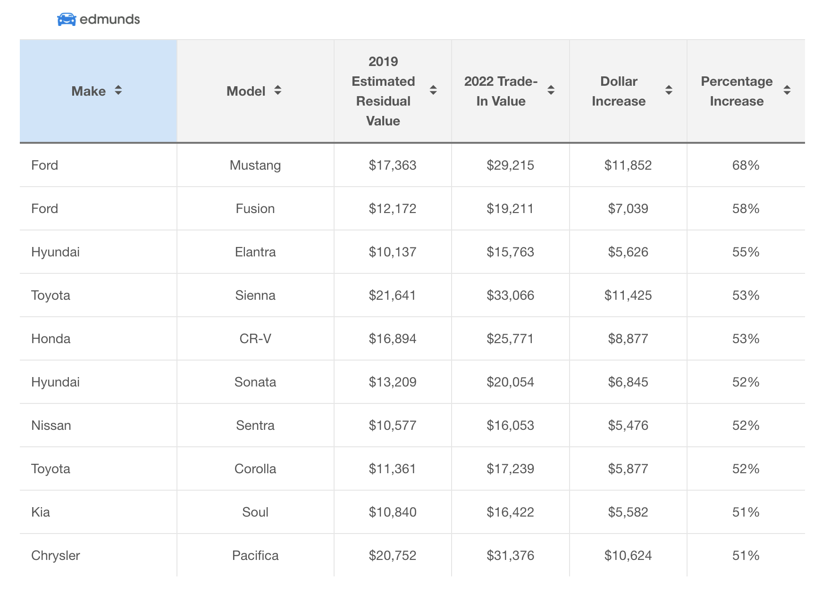Click the Honda CR-V model cell
This screenshot has width=839, height=608.
coord(255,339)
